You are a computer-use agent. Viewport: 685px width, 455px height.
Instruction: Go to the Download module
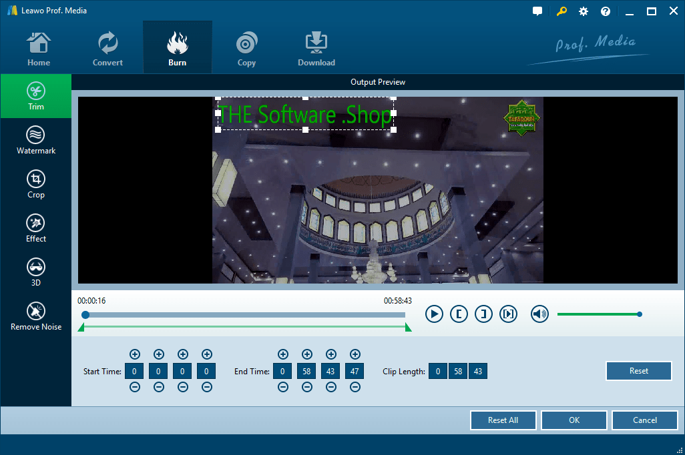click(x=316, y=49)
